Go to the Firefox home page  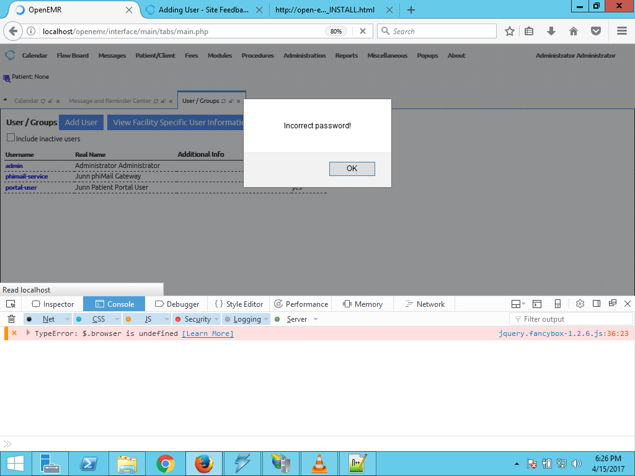tap(574, 31)
